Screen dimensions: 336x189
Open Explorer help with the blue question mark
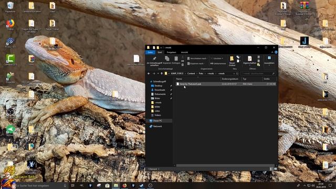[x=276, y=52]
